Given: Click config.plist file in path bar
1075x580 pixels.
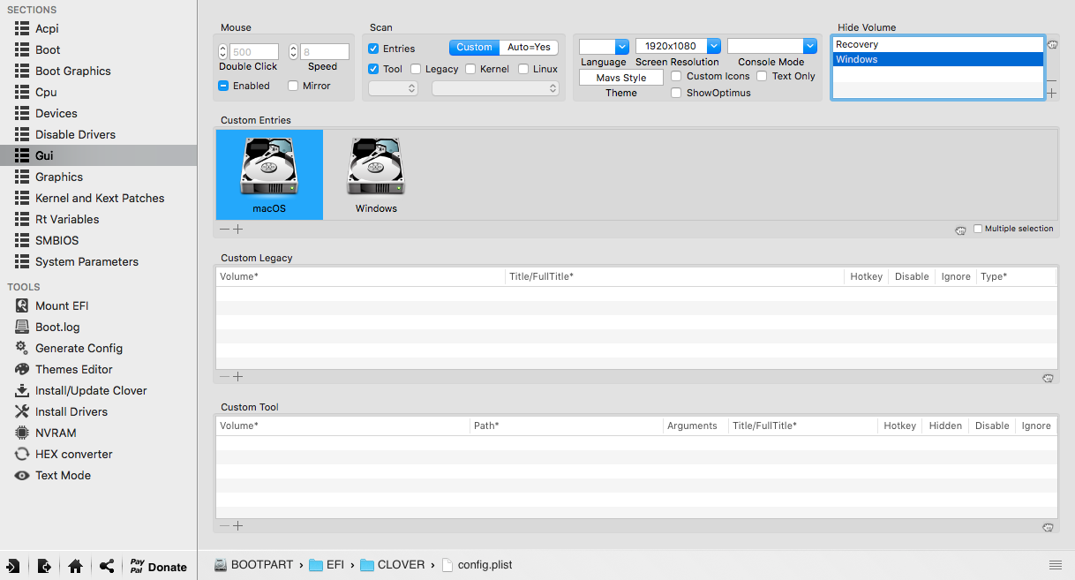Looking at the screenshot, I should 477,565.
